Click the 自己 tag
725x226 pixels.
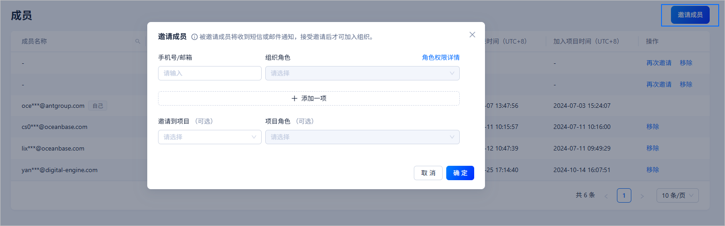click(98, 106)
